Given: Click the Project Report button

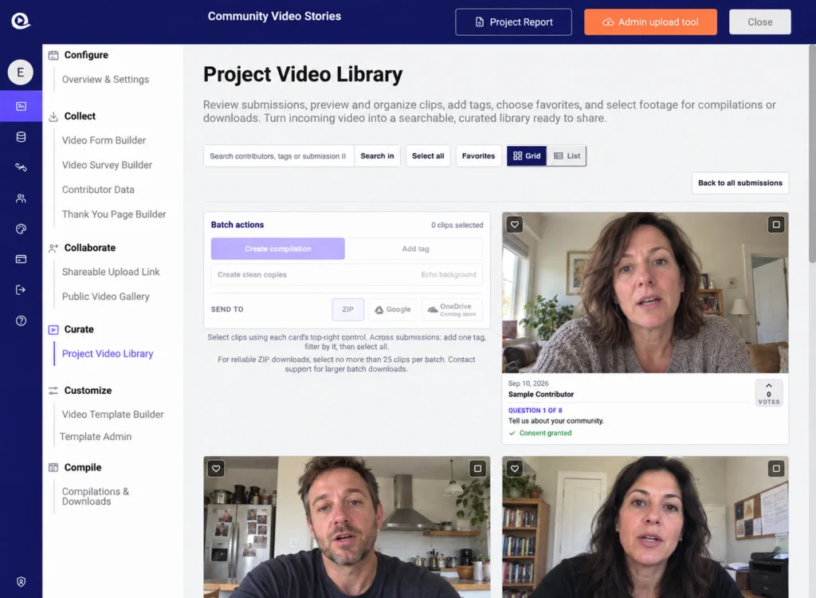Looking at the screenshot, I should tap(514, 22).
